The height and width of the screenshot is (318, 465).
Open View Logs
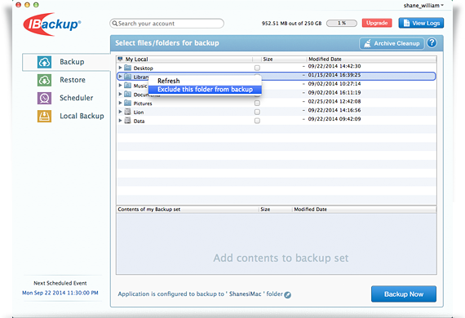421,23
